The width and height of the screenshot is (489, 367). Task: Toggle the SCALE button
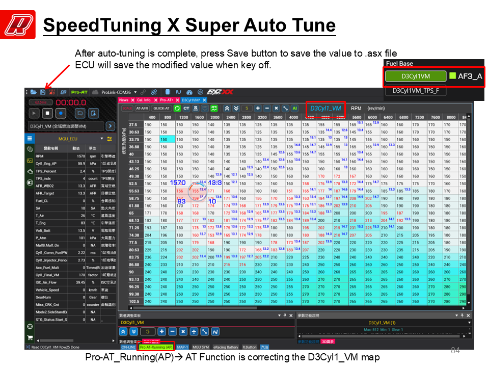(x=127, y=108)
